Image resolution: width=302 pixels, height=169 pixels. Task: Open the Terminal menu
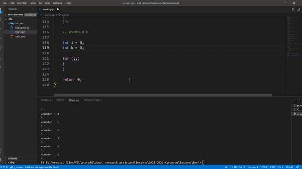coord(58,3)
